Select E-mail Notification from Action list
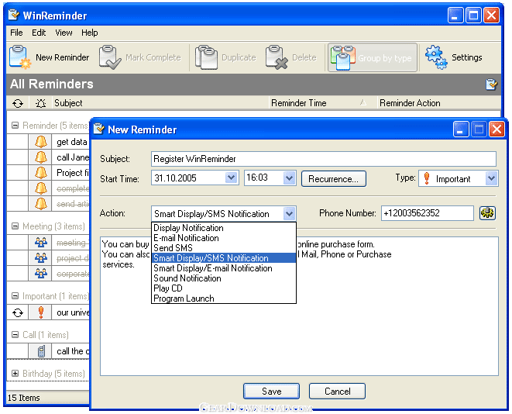This screenshot has width=512, height=414. [224, 238]
